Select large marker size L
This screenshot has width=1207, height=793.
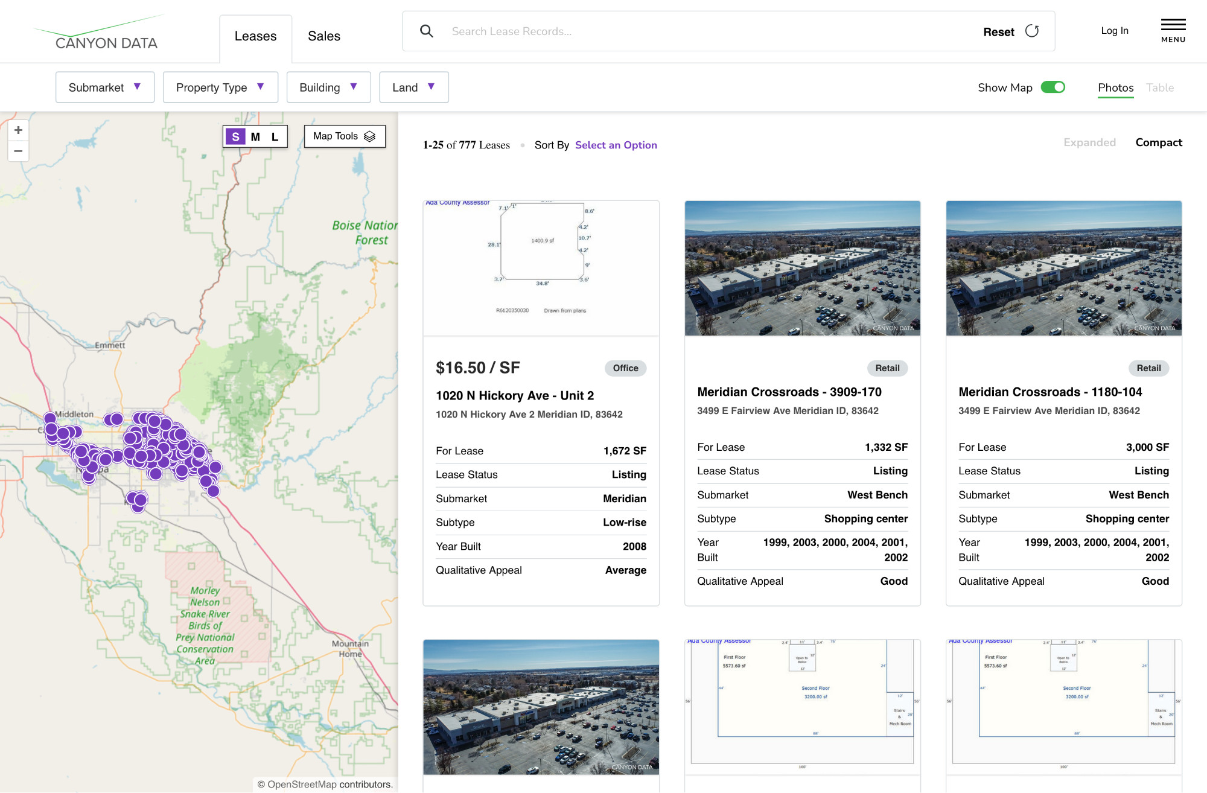[x=275, y=137]
